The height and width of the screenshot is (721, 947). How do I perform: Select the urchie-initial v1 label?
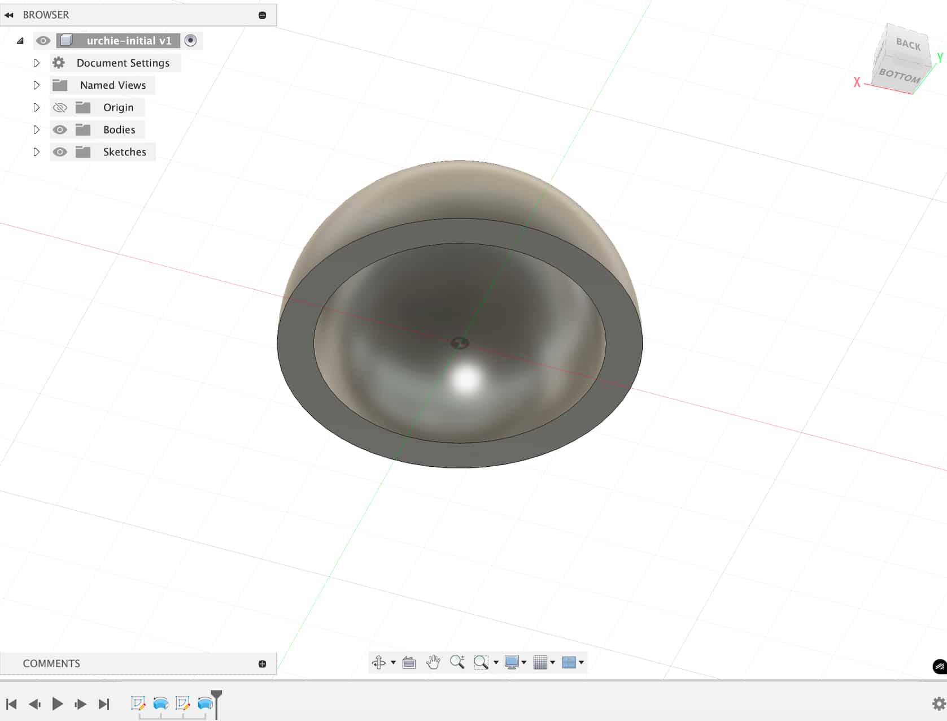[129, 41]
